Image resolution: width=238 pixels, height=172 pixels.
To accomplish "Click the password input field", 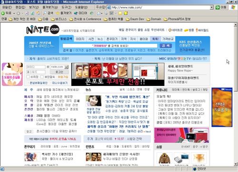I will click(x=36, y=72).
